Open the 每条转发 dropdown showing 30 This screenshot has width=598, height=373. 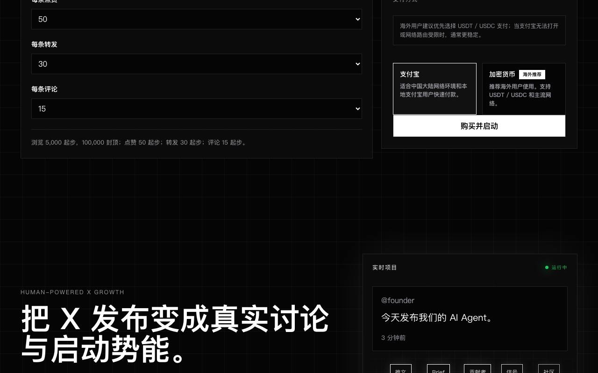tap(197, 64)
